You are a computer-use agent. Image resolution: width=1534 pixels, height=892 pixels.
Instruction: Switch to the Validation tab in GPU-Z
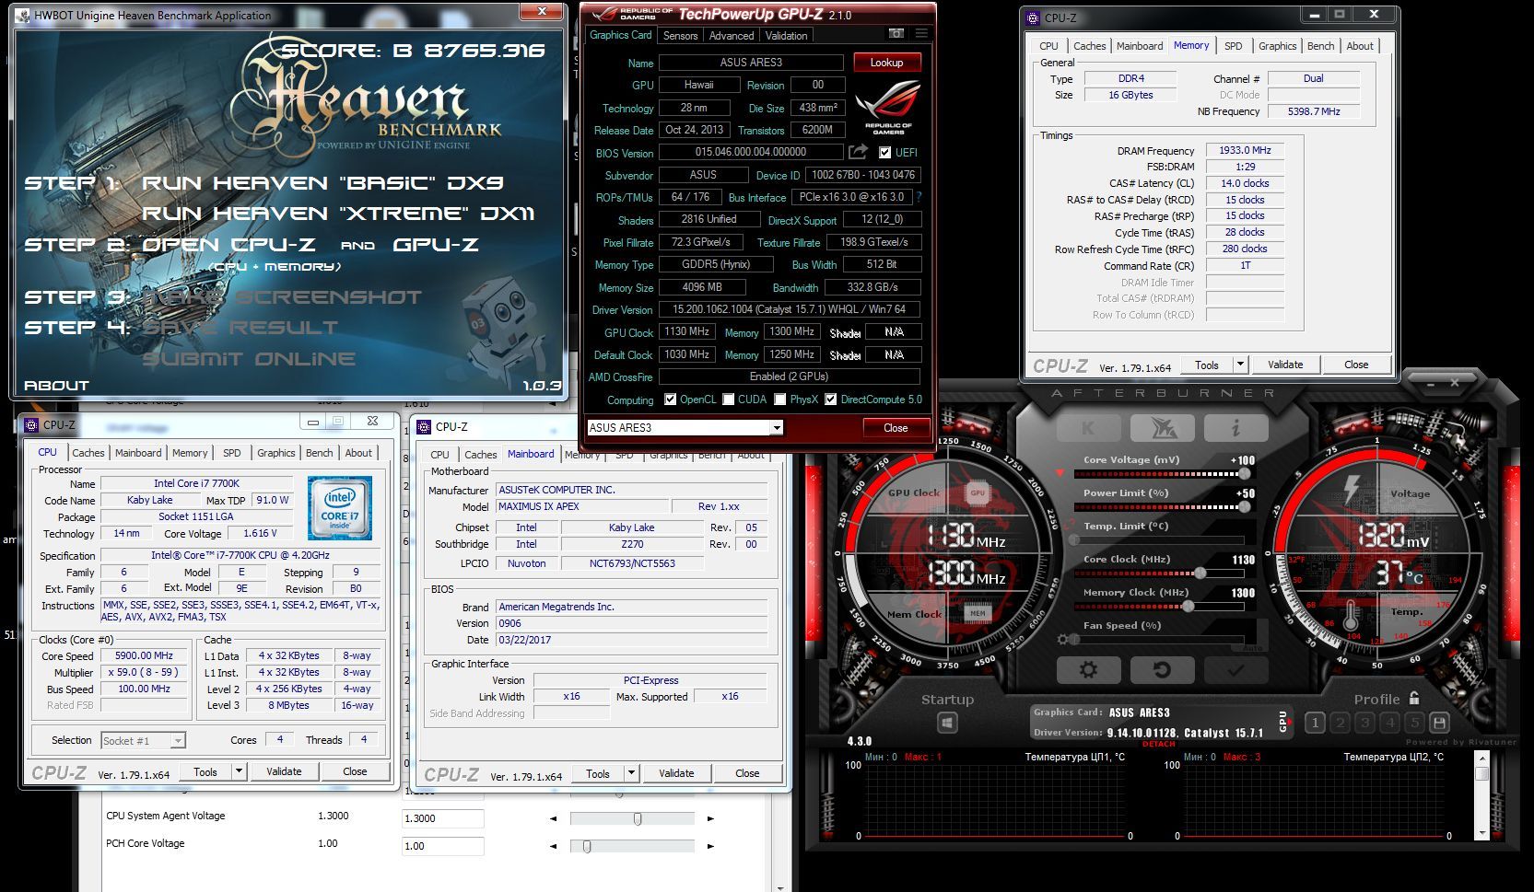786,36
